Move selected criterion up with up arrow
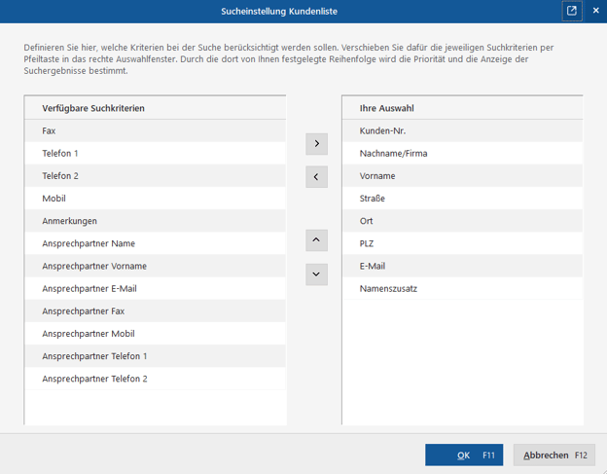The width and height of the screenshot is (607, 474). tap(316, 238)
